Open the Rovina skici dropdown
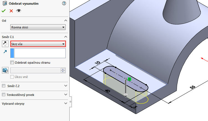 click(x=38, y=27)
